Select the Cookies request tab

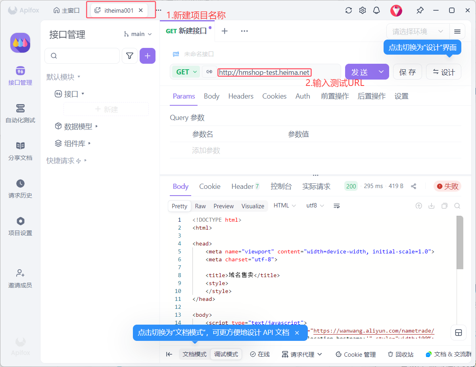pyautogui.click(x=274, y=96)
